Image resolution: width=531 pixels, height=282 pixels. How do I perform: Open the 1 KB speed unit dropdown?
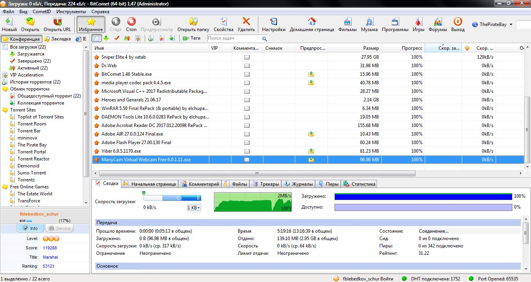click(194, 208)
